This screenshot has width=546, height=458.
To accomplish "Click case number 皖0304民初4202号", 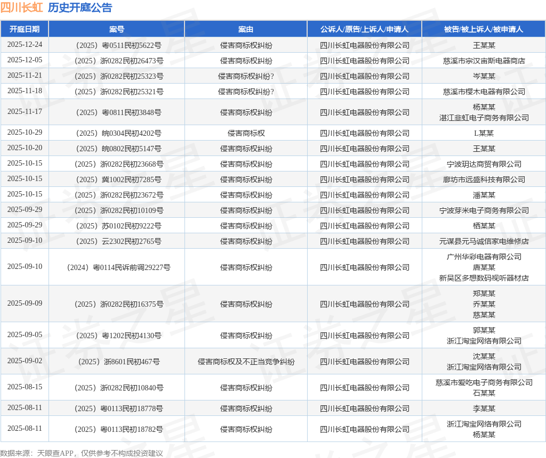I will tap(119, 133).
